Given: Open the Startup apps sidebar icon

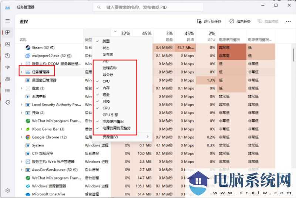Looking at the screenshot, I should point(7,67).
